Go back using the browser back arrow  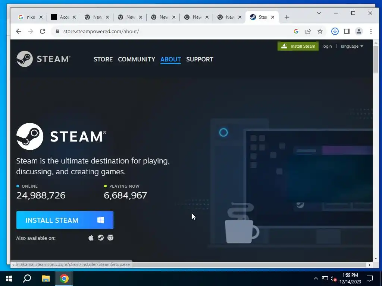coord(19,31)
